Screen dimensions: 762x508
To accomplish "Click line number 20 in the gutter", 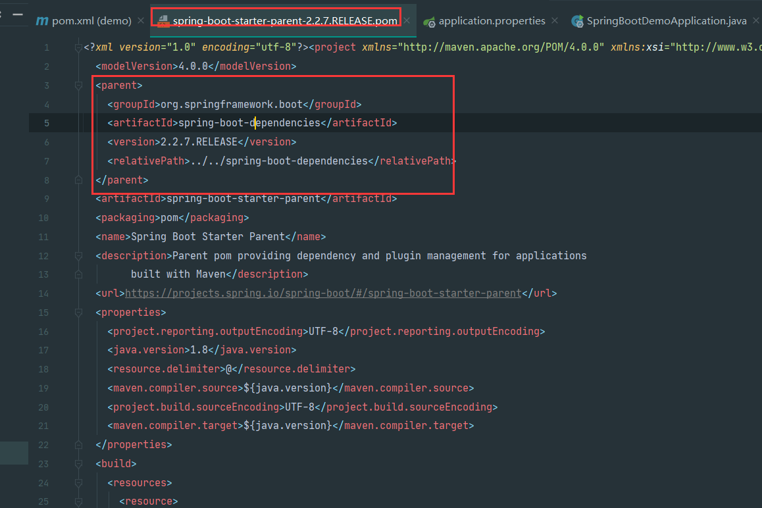I will 43,407.
